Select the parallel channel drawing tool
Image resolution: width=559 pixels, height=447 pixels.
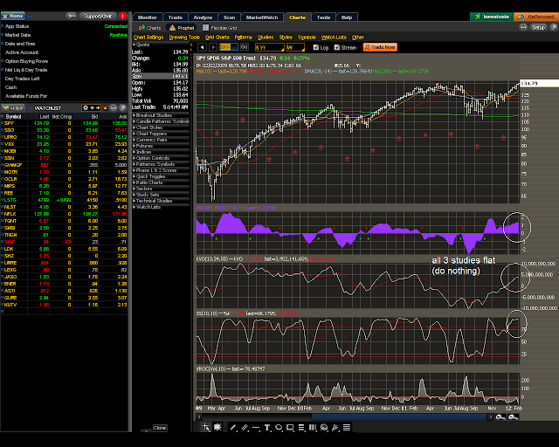coord(245,428)
